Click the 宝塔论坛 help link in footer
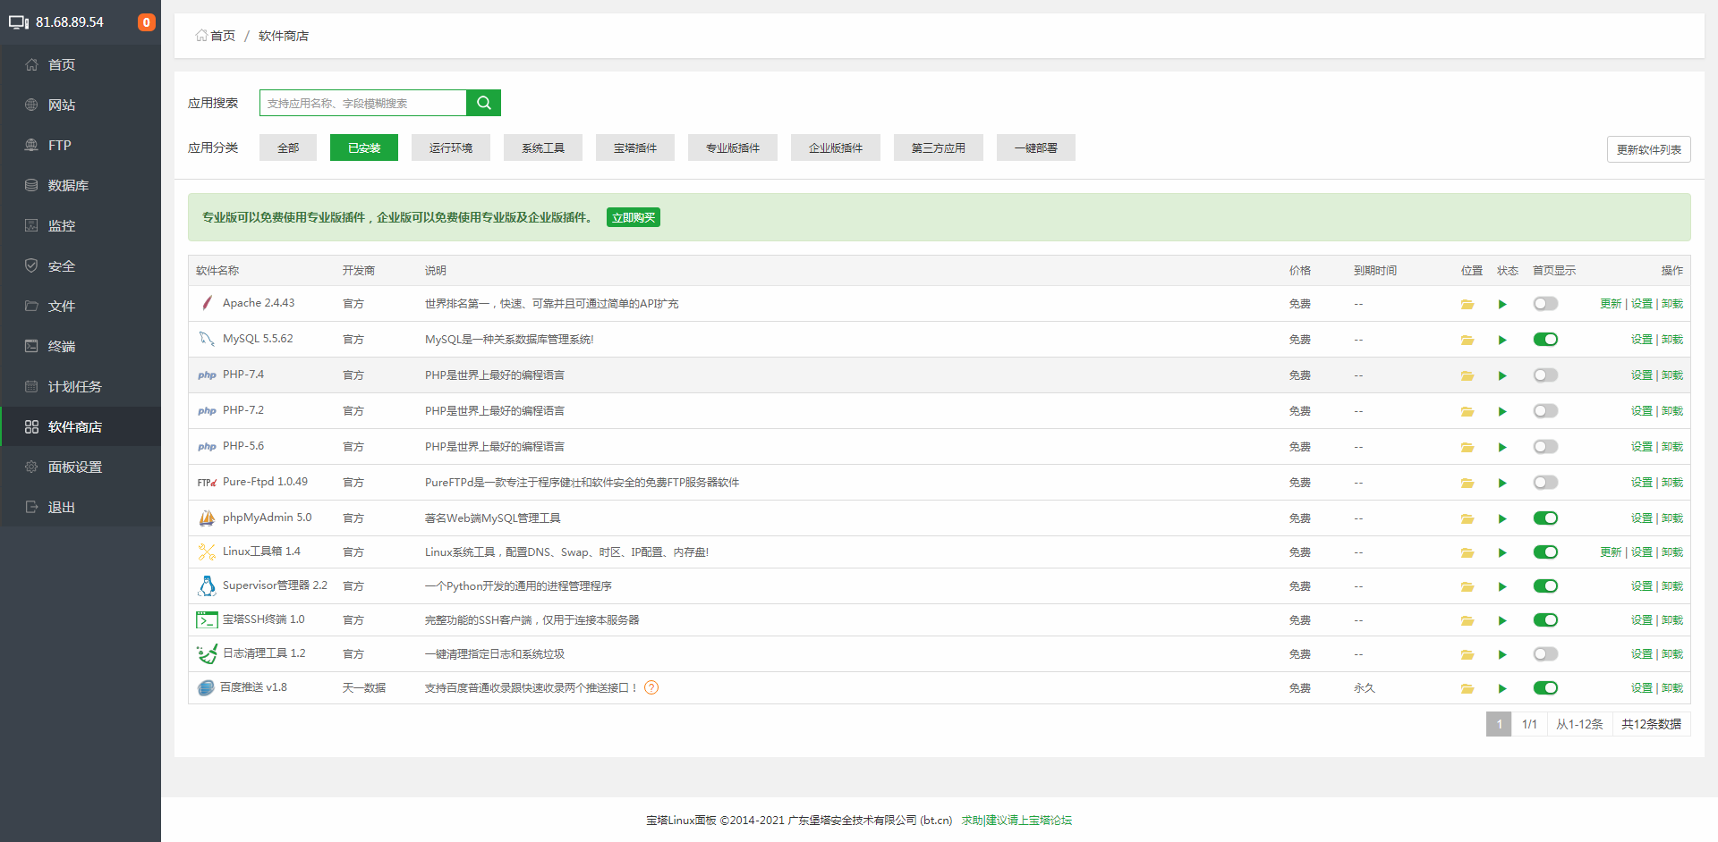 point(1016,820)
